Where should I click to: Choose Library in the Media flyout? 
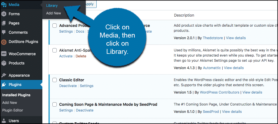pyautogui.click(x=52, y=6)
